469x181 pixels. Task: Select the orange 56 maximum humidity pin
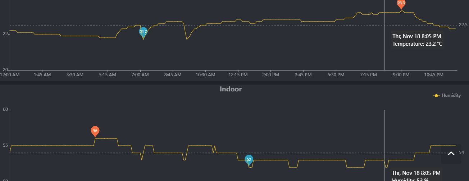point(95,131)
